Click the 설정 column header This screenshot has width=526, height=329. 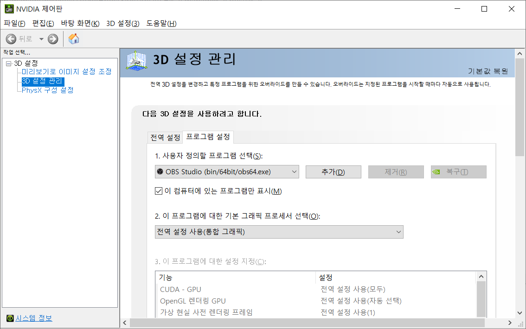point(396,278)
